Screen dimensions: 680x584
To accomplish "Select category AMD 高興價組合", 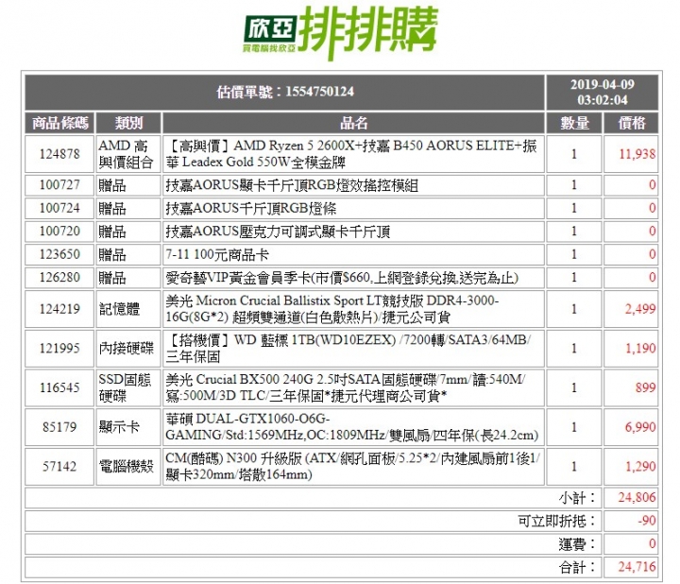I will point(126,154).
